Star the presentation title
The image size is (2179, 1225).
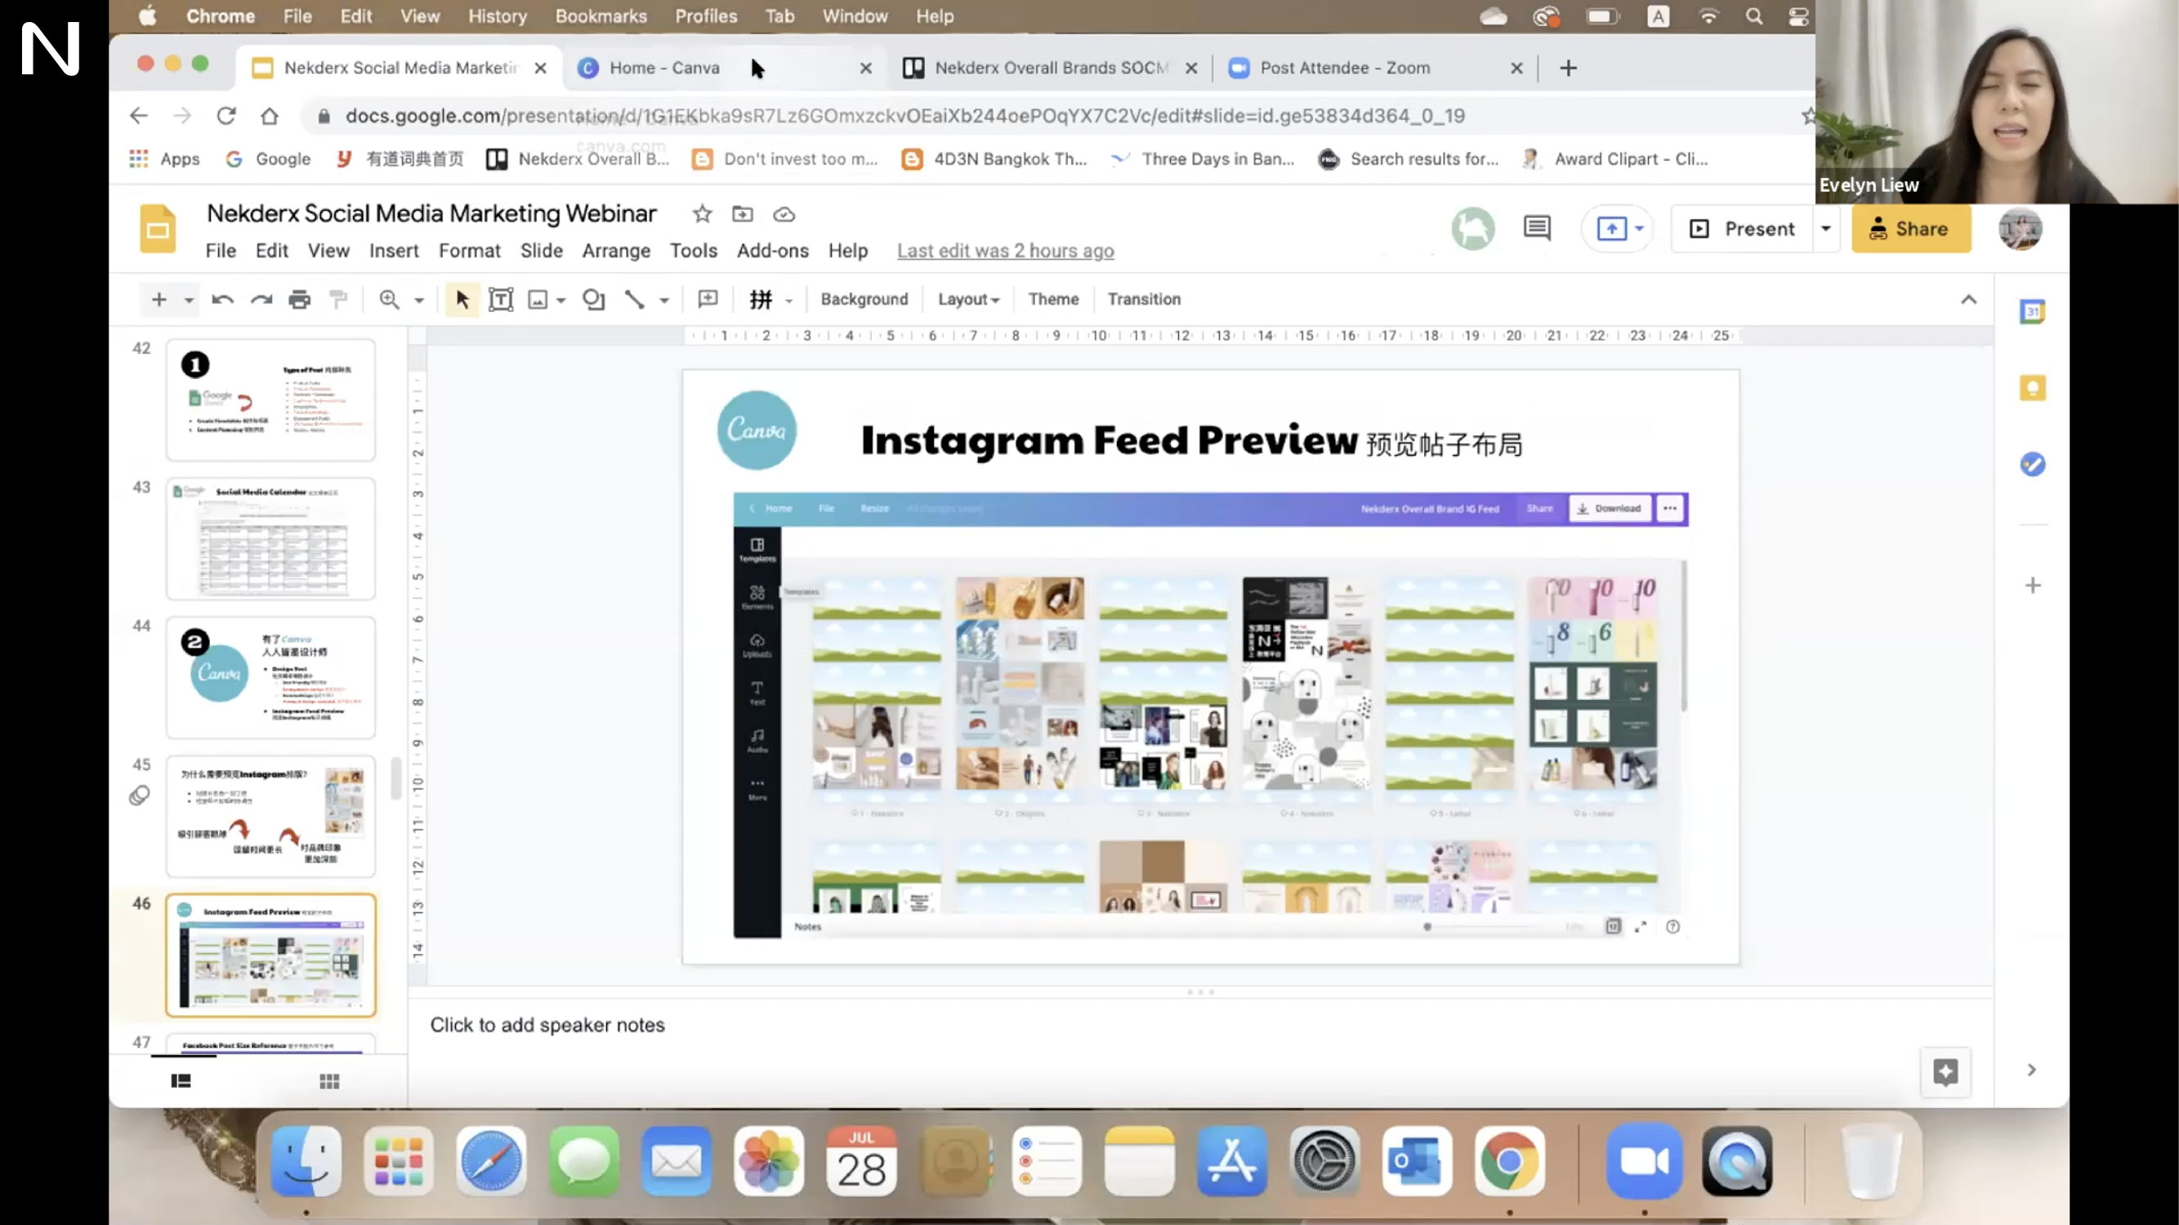pos(702,214)
